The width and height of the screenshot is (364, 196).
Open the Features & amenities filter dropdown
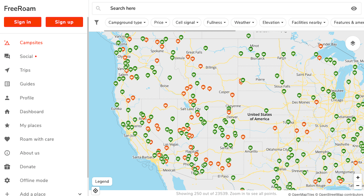click(x=348, y=23)
